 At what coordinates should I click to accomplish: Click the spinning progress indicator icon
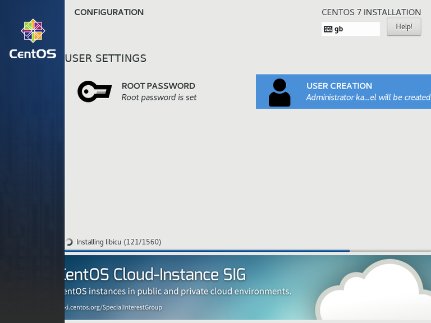click(x=69, y=242)
